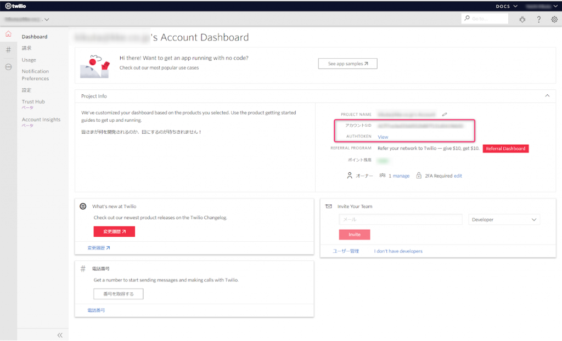Open the ellipsis circle icon in sidebar
The height and width of the screenshot is (341, 562).
(8, 66)
